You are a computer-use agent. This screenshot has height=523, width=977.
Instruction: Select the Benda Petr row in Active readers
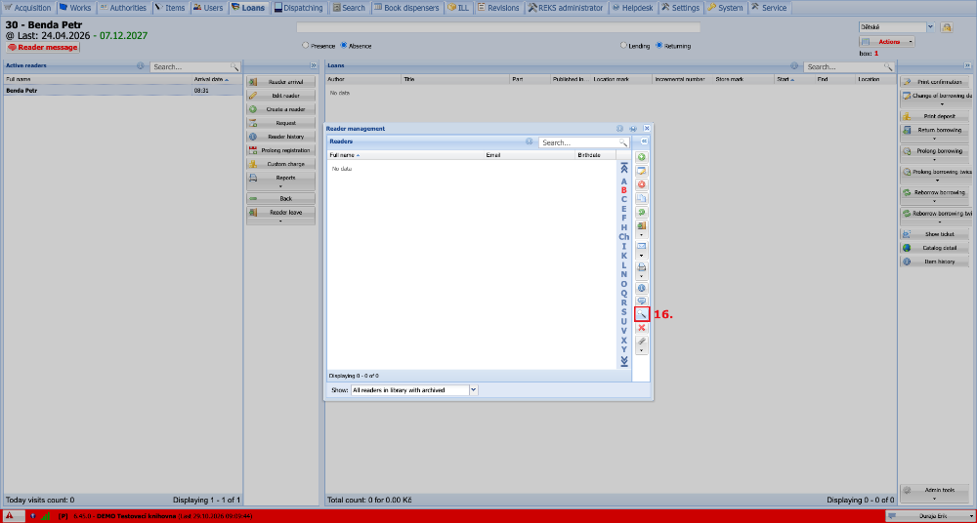point(123,91)
